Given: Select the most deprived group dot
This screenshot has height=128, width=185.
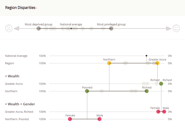Looking at the screenshot, I should [x=39, y=28].
